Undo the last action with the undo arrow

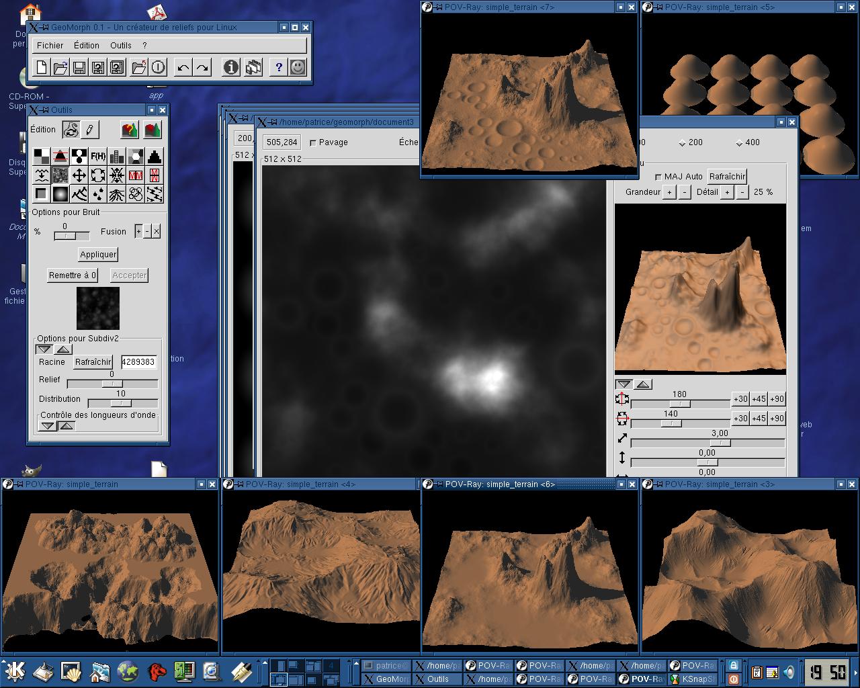point(183,67)
